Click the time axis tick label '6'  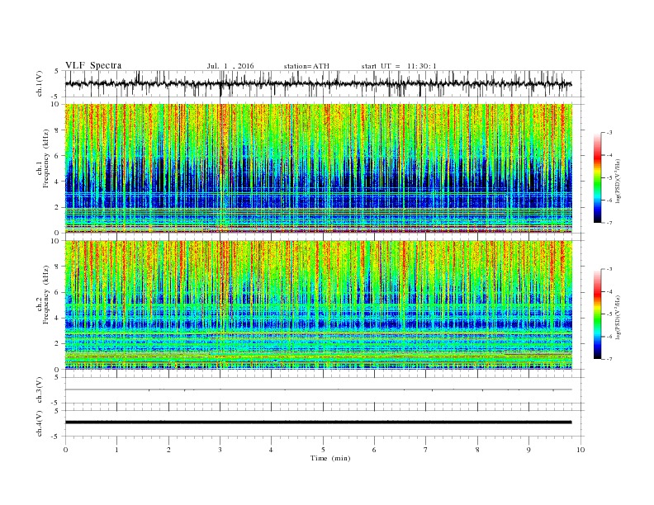pyautogui.click(x=374, y=450)
